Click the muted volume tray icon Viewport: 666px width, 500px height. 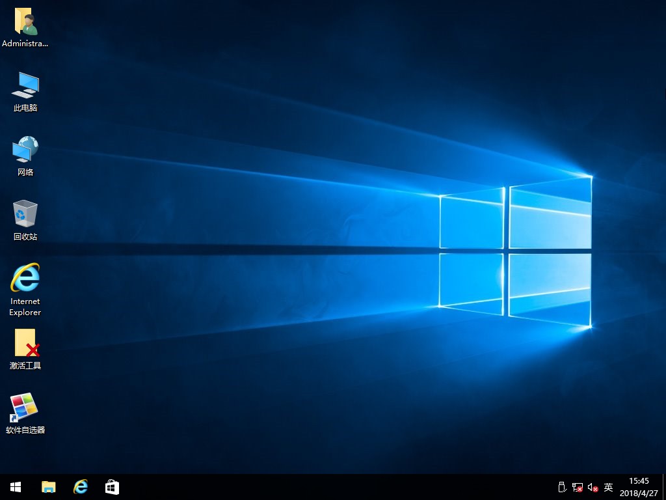point(593,487)
